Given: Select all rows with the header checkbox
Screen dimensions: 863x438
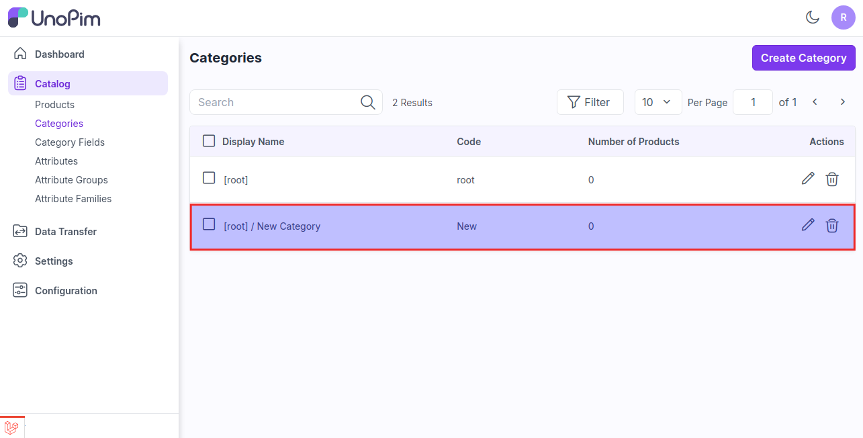Looking at the screenshot, I should [209, 141].
